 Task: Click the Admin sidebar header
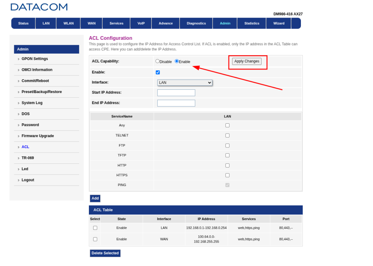coord(46,49)
